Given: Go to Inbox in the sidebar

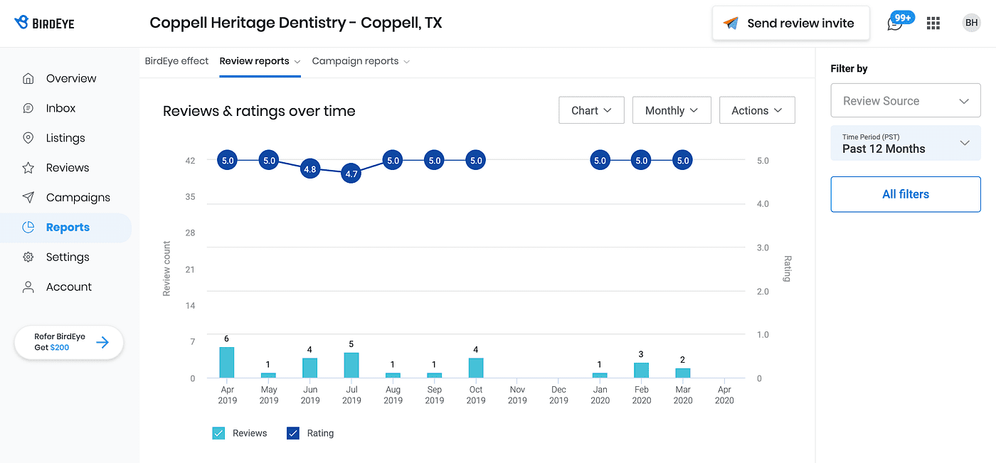Looking at the screenshot, I should 60,108.
